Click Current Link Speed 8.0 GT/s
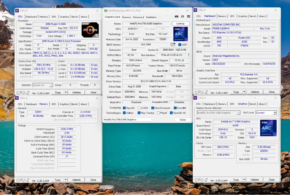Image resolution: width=290 pixels, height=195 pixels. pyautogui.click(x=230, y=82)
